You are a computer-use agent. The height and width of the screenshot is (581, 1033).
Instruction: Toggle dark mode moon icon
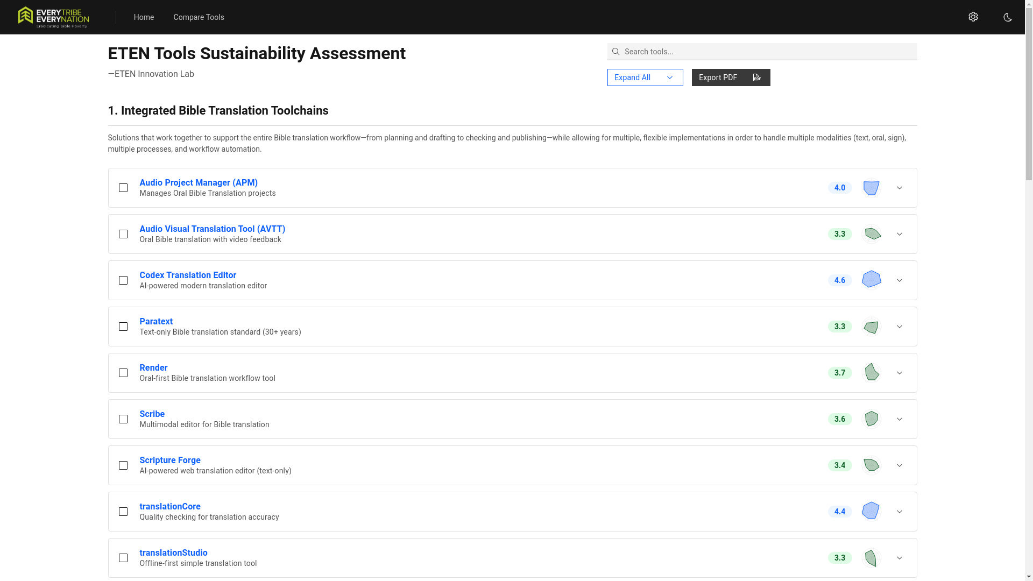(1008, 17)
